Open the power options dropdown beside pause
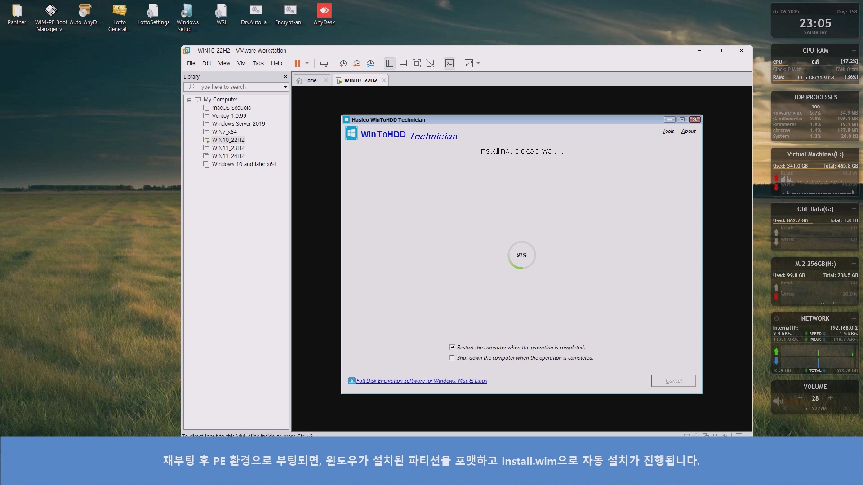Viewport: 863px width, 485px height. [x=307, y=63]
